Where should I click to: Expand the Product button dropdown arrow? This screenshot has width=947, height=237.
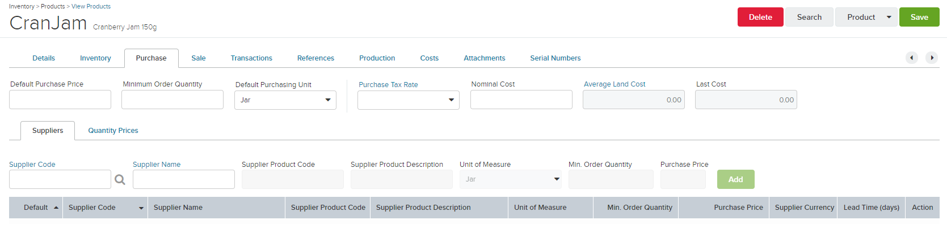pyautogui.click(x=889, y=17)
